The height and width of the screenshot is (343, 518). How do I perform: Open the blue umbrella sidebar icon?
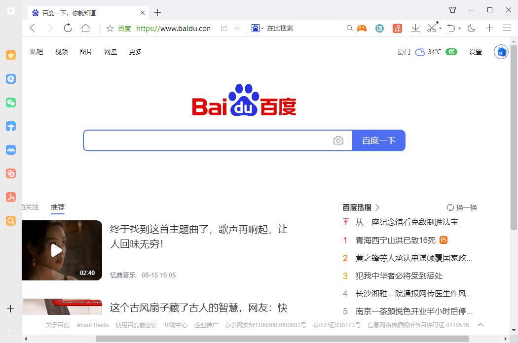coord(11,126)
